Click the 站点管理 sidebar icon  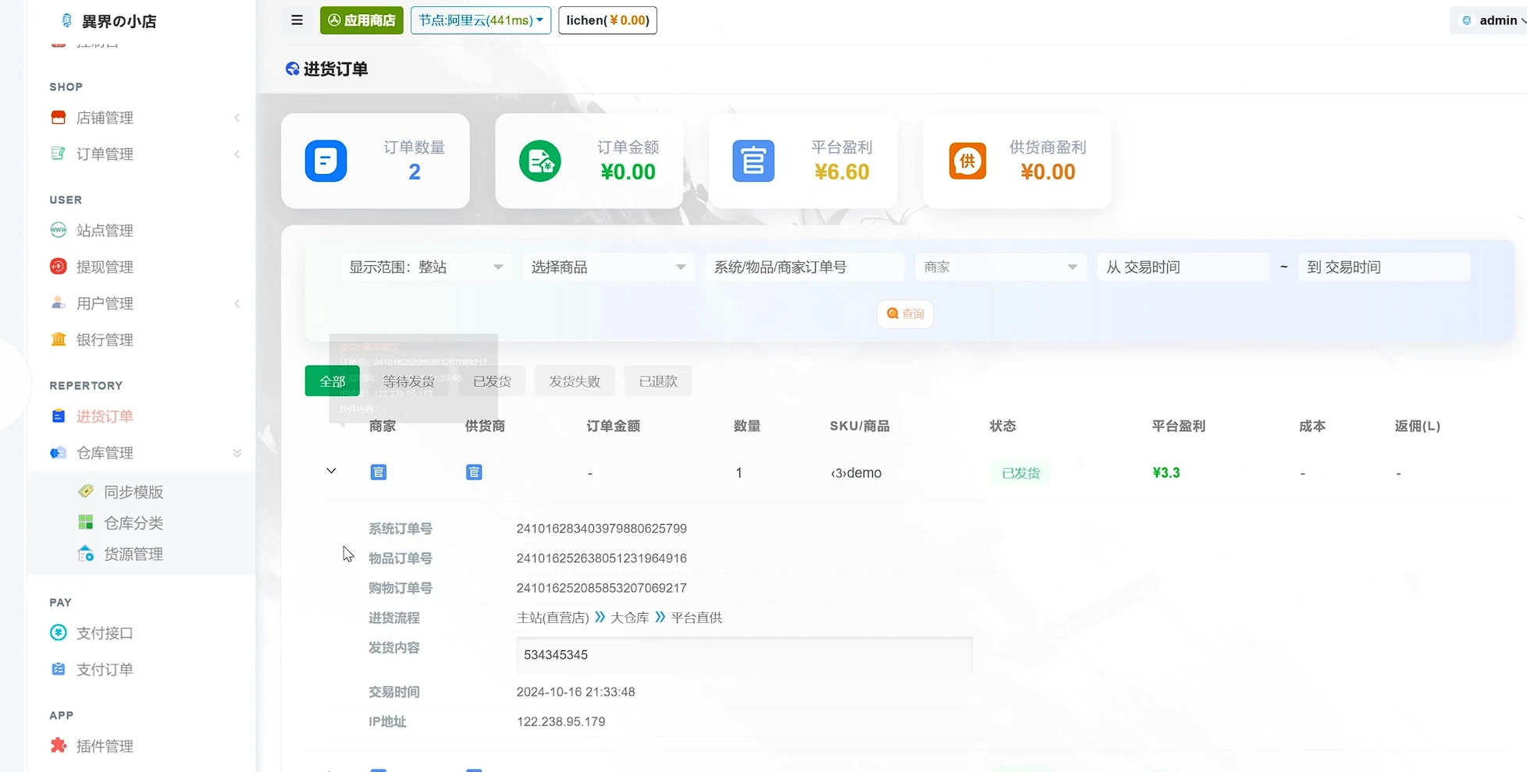pyautogui.click(x=59, y=230)
